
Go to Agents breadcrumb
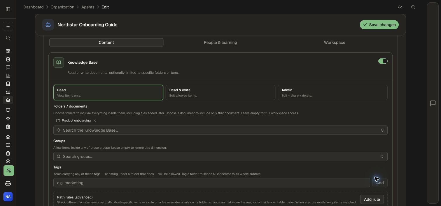click(88, 7)
